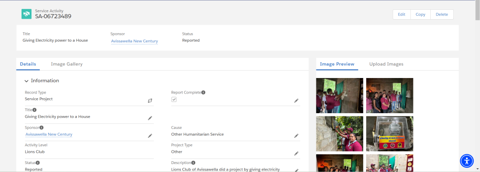Click the change Record Type icon
The height and width of the screenshot is (172, 480).
coord(150,100)
